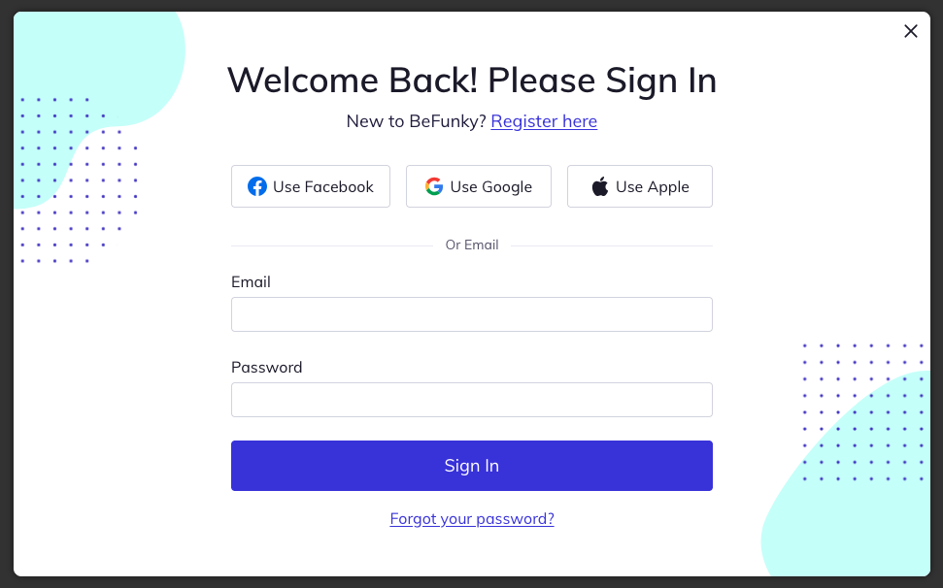This screenshot has height=588, width=943.
Task: Select the Use Apple sign-in option
Action: [640, 187]
